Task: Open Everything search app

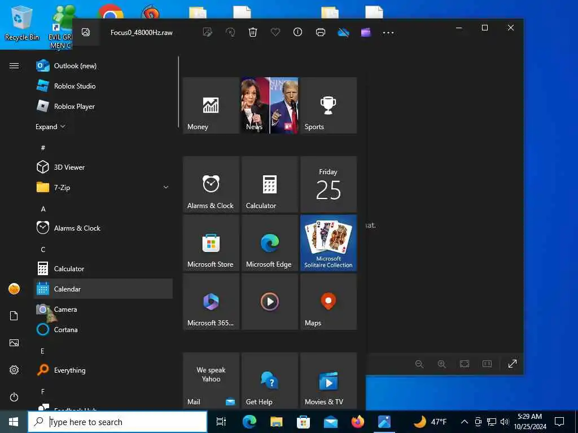Action: [x=103, y=370]
